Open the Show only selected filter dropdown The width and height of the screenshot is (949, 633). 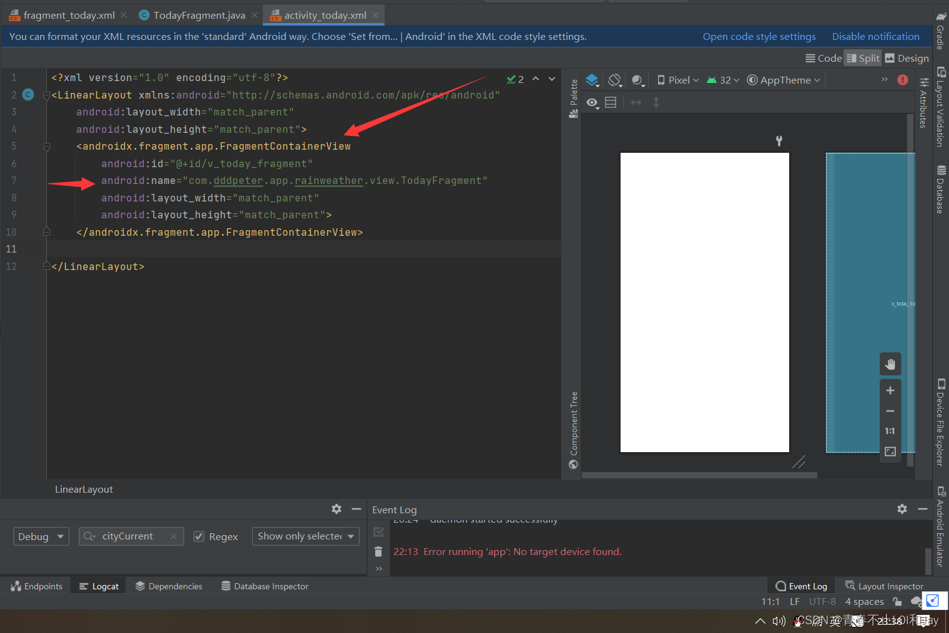tap(306, 536)
